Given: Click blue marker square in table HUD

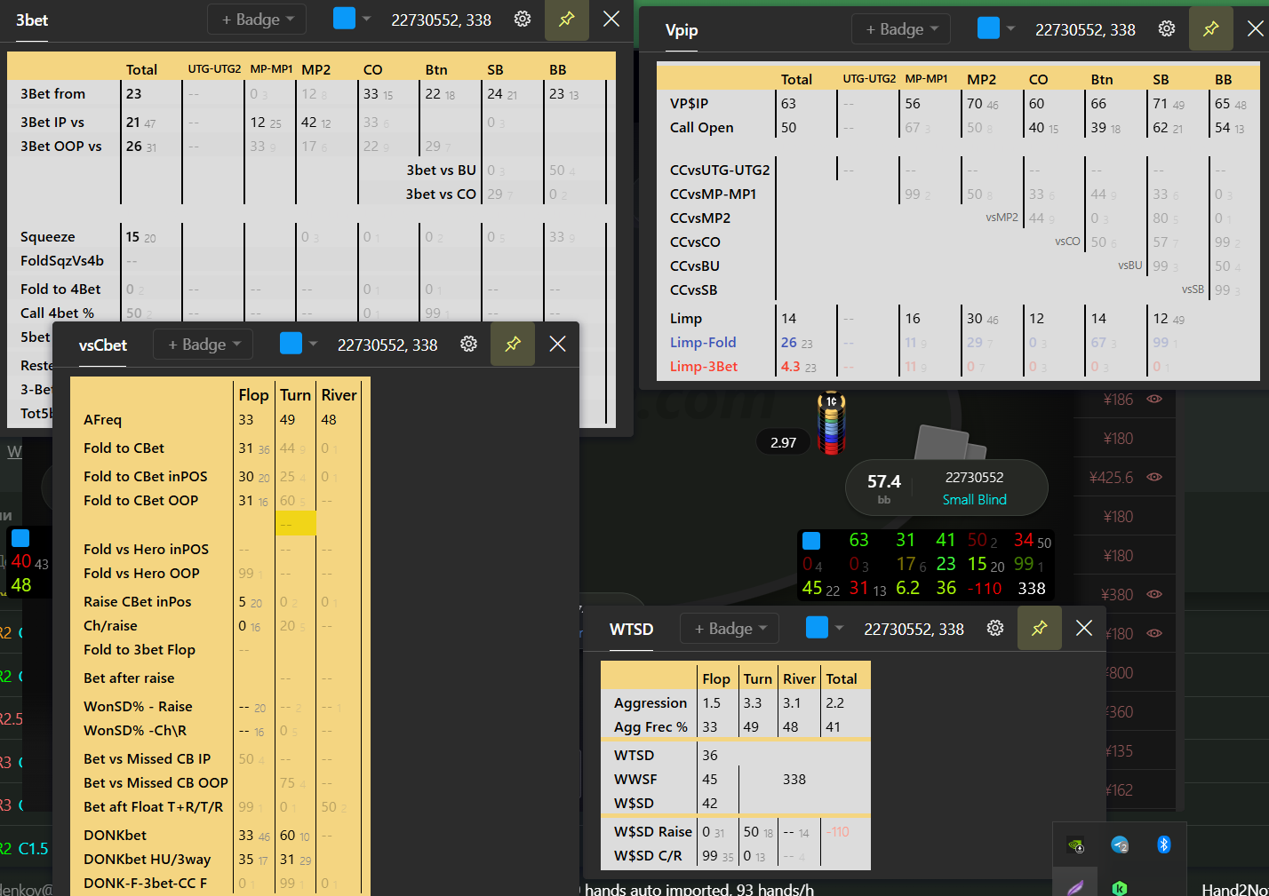Looking at the screenshot, I should [811, 541].
